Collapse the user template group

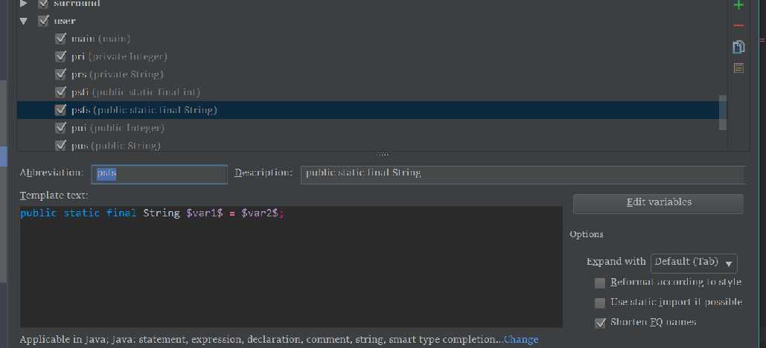[x=23, y=21]
